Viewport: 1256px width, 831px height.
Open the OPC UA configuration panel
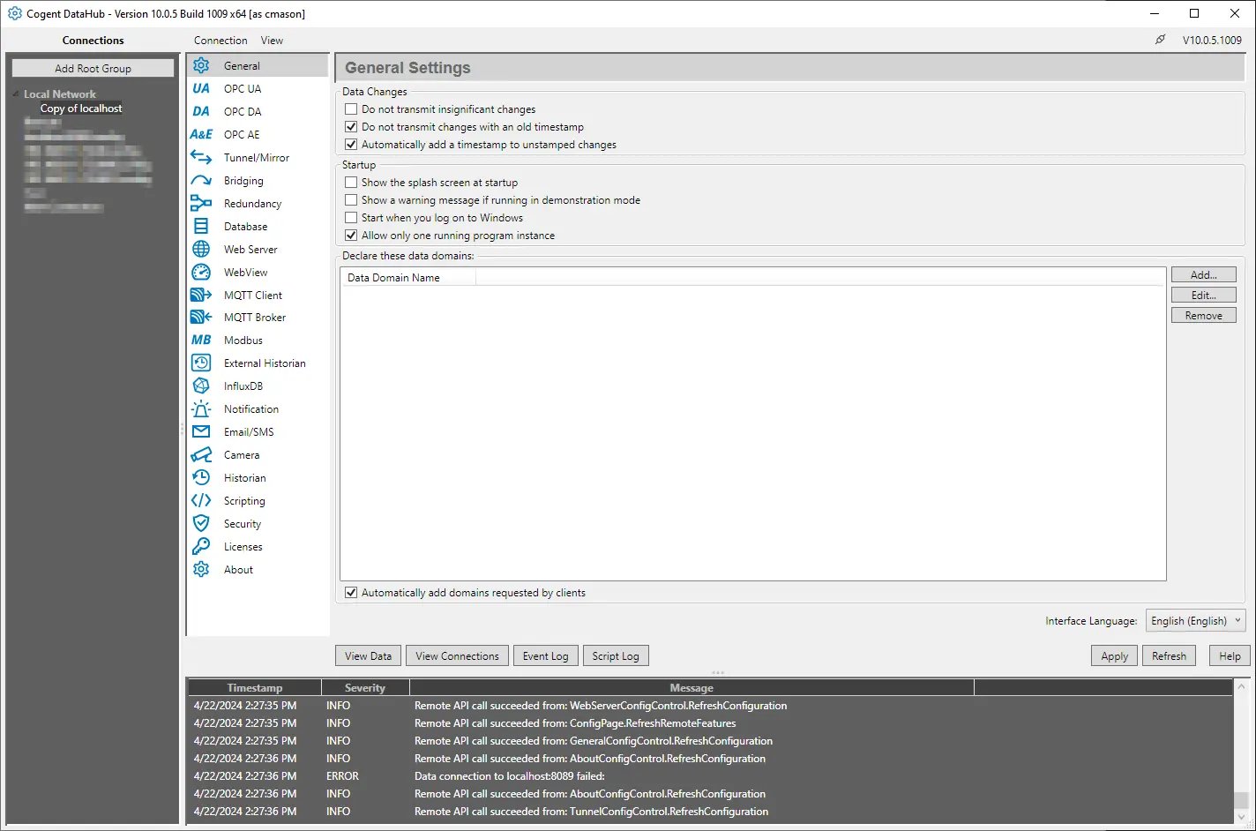[243, 88]
